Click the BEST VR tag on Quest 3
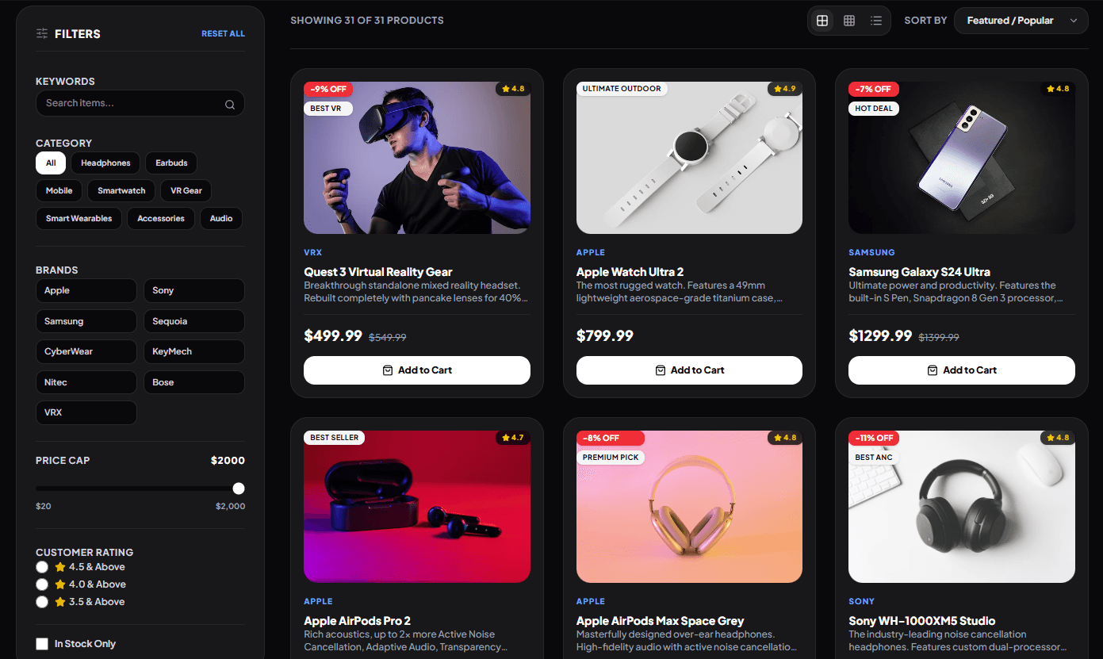This screenshot has width=1103, height=659. [328, 109]
